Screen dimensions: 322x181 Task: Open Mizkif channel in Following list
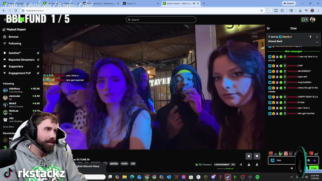pos(21,105)
